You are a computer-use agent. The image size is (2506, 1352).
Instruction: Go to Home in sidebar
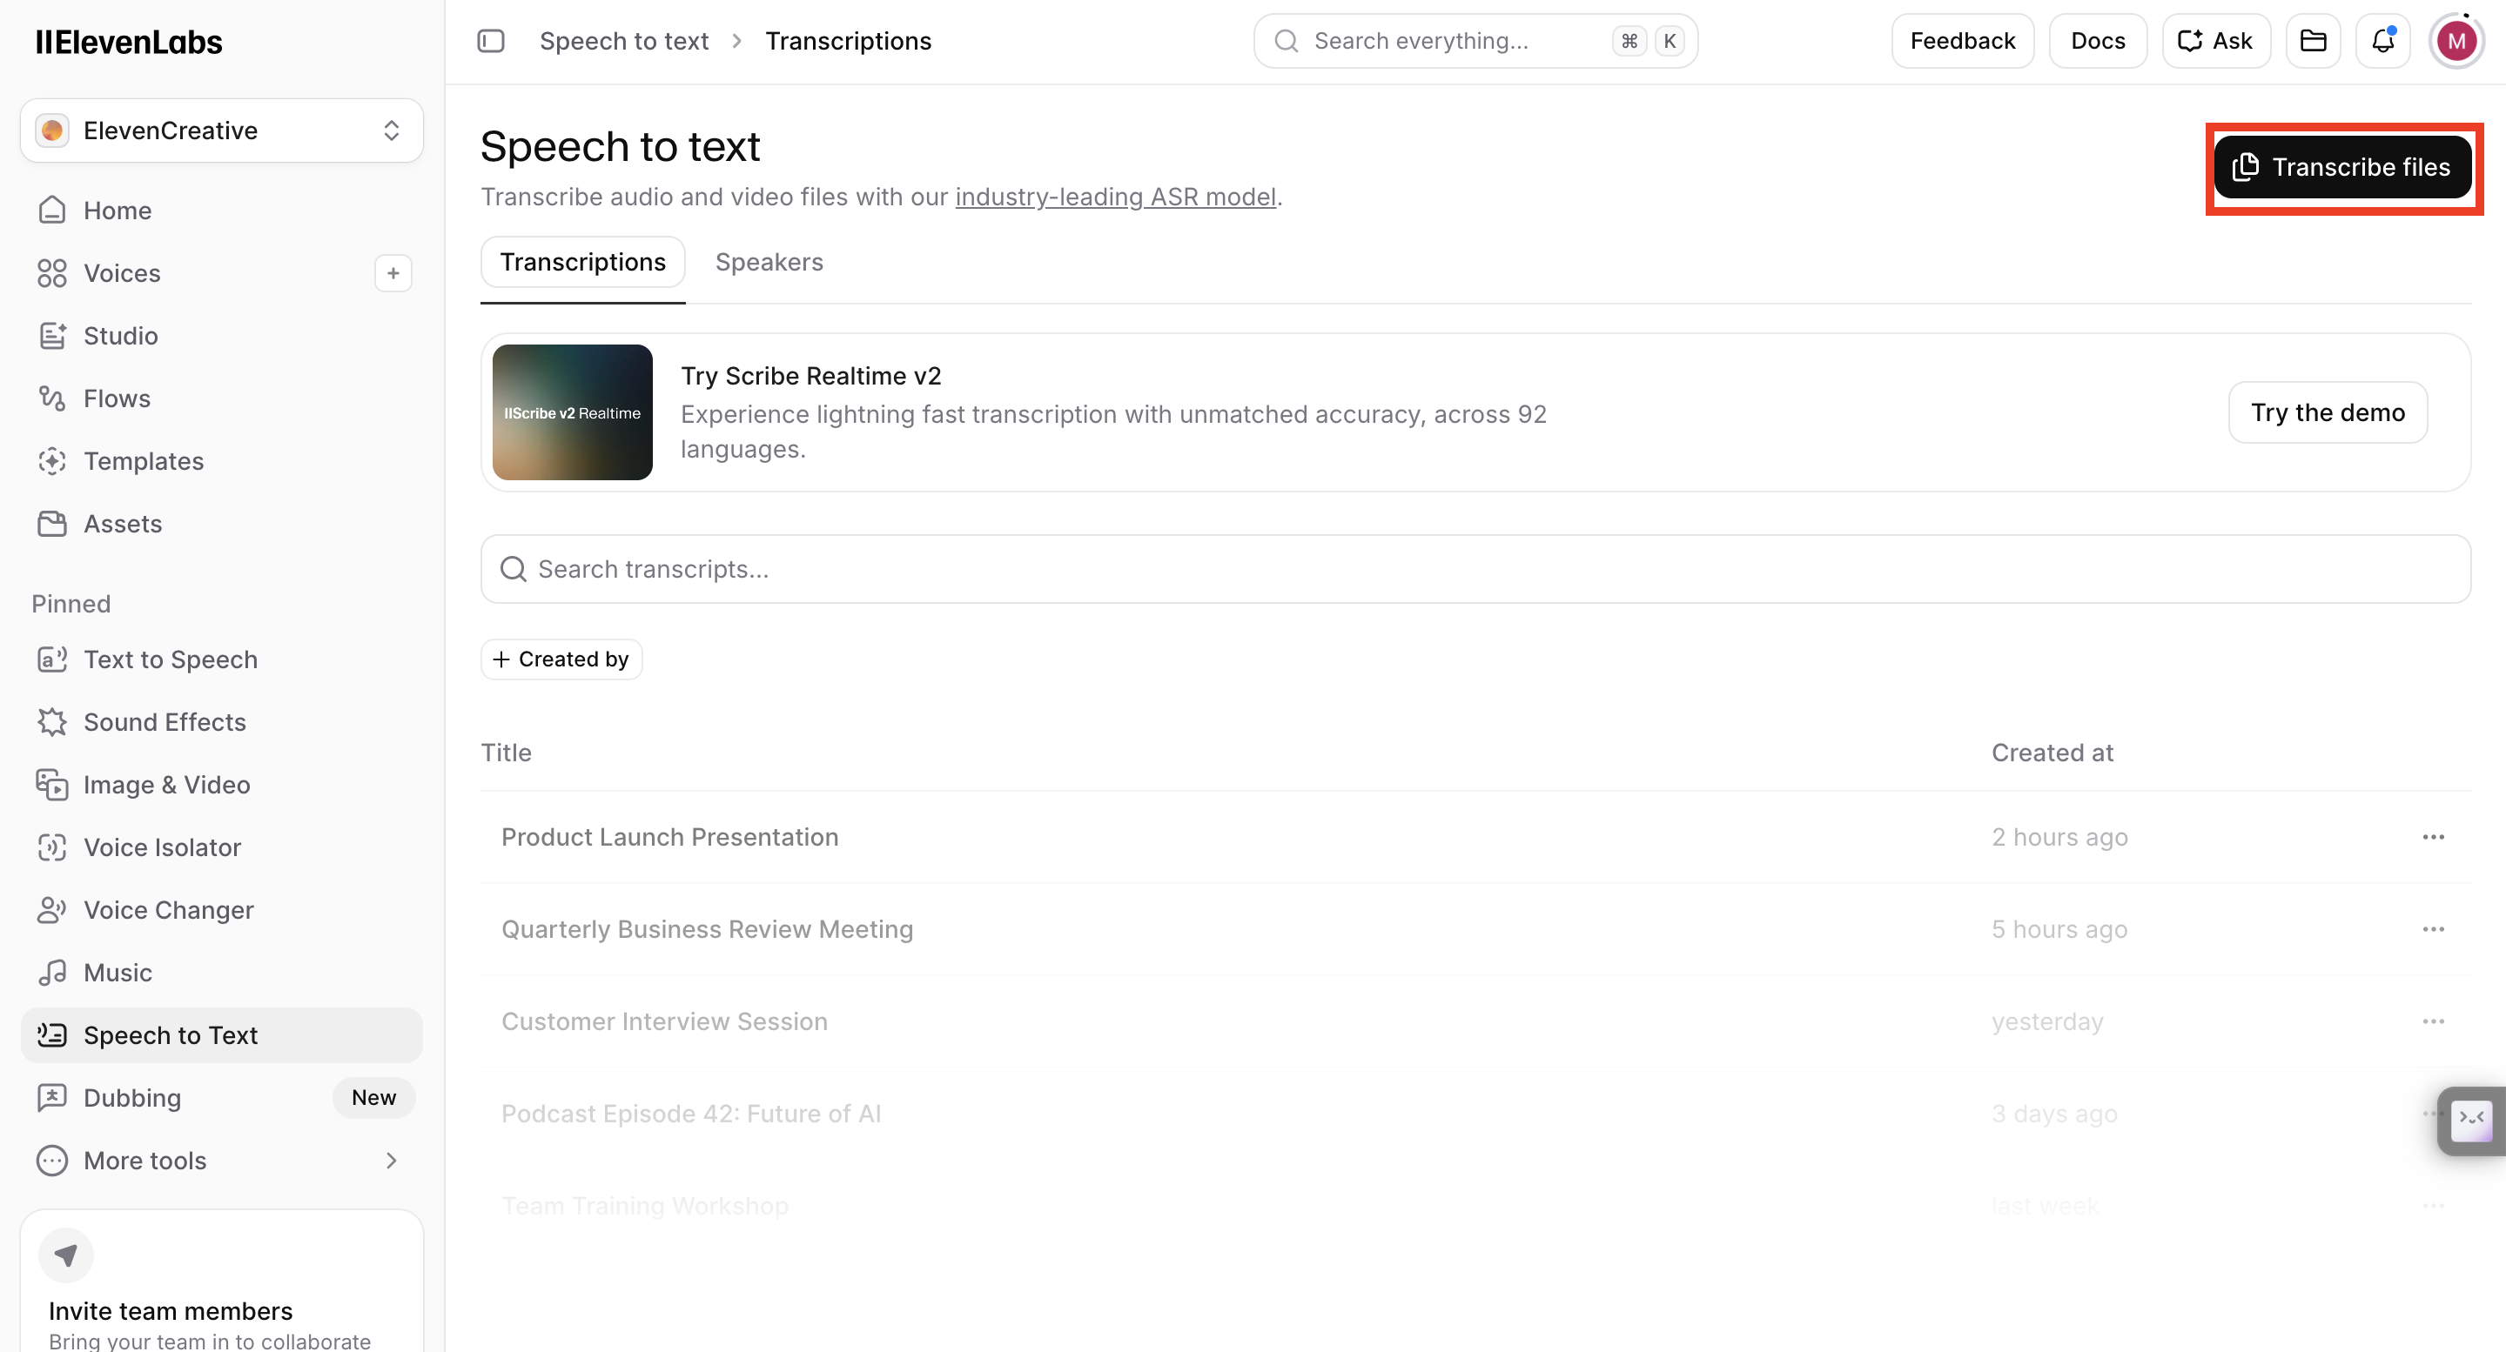222,210
